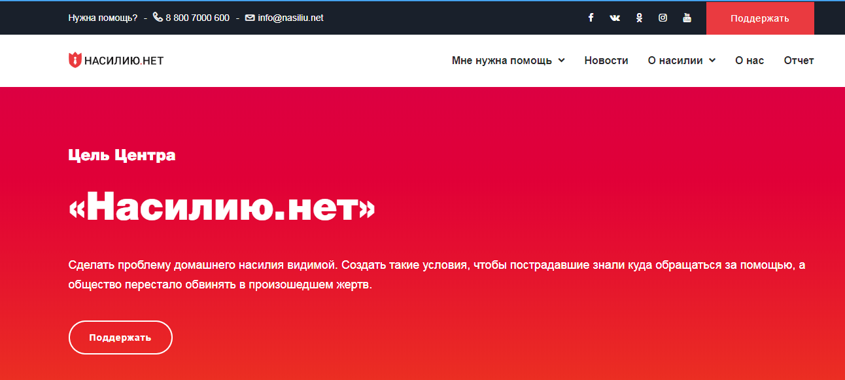Image resolution: width=845 pixels, height=380 pixels.
Task: Visit the Instagram profile icon
Action: click(x=663, y=18)
